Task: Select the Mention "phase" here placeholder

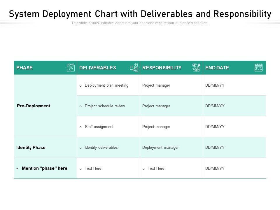Action: (x=45, y=168)
